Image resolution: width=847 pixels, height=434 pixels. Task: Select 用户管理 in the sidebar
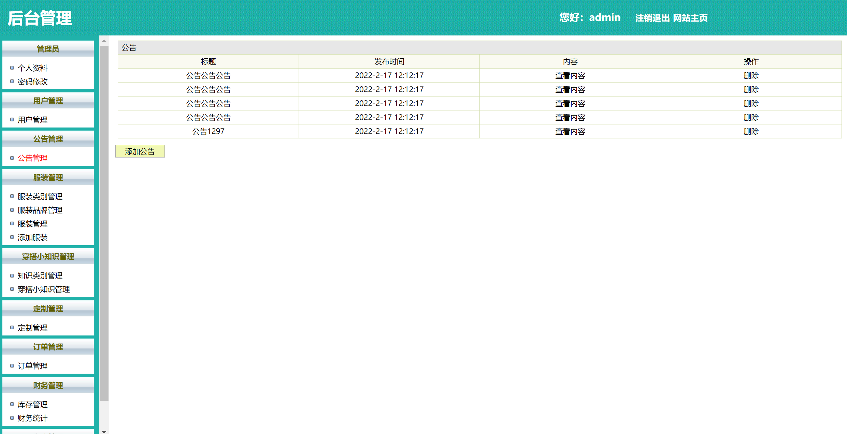[x=33, y=120]
